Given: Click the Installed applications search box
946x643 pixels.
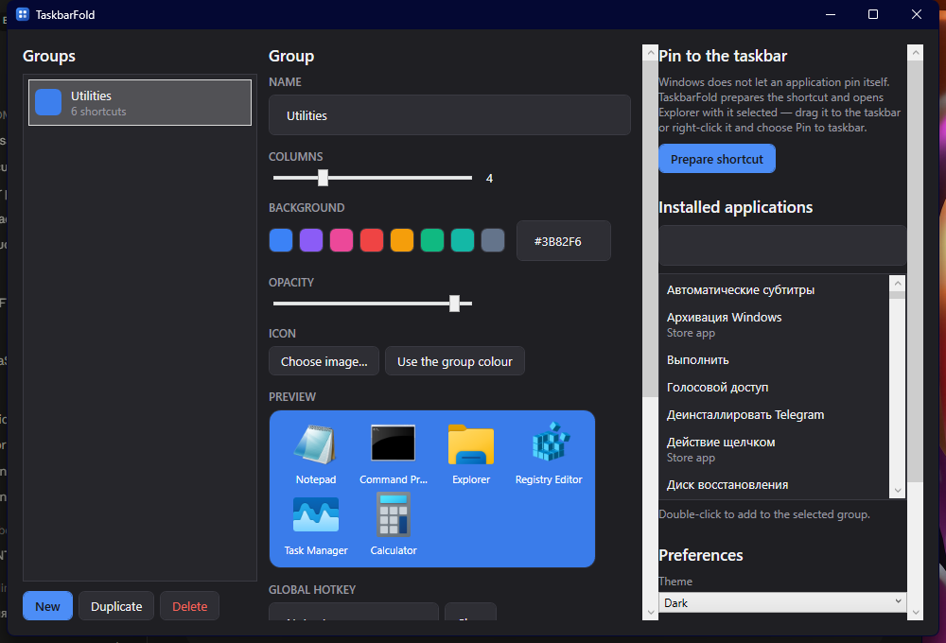Looking at the screenshot, I should pos(782,246).
